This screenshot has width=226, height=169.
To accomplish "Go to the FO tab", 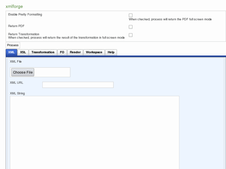I will pos(62,52).
